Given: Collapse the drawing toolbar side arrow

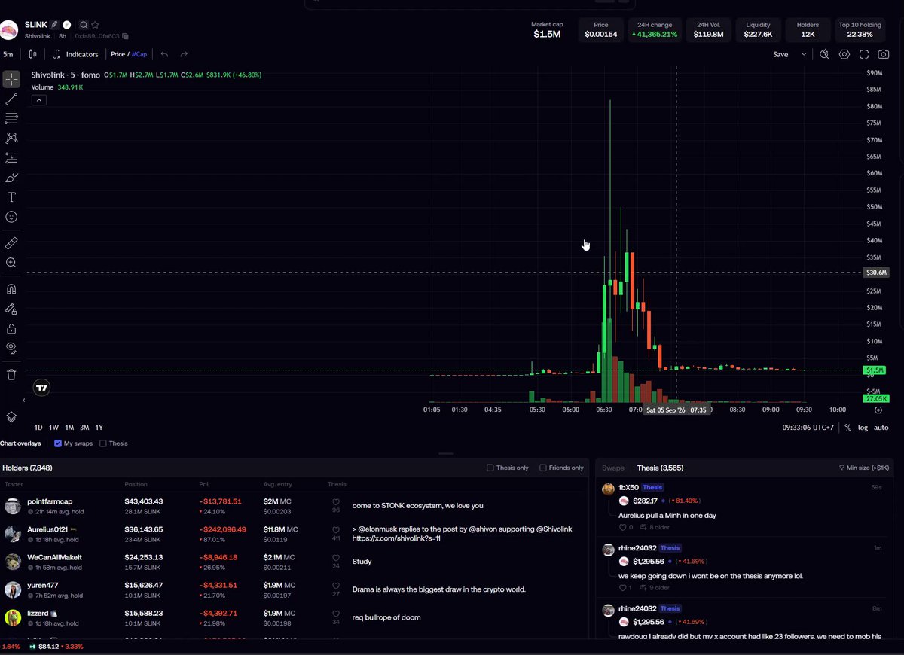Looking at the screenshot, I should 23,401.
